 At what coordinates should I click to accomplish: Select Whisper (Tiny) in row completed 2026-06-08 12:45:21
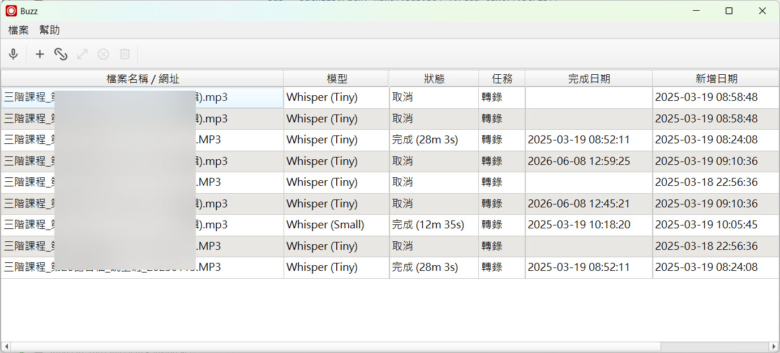tap(336, 204)
